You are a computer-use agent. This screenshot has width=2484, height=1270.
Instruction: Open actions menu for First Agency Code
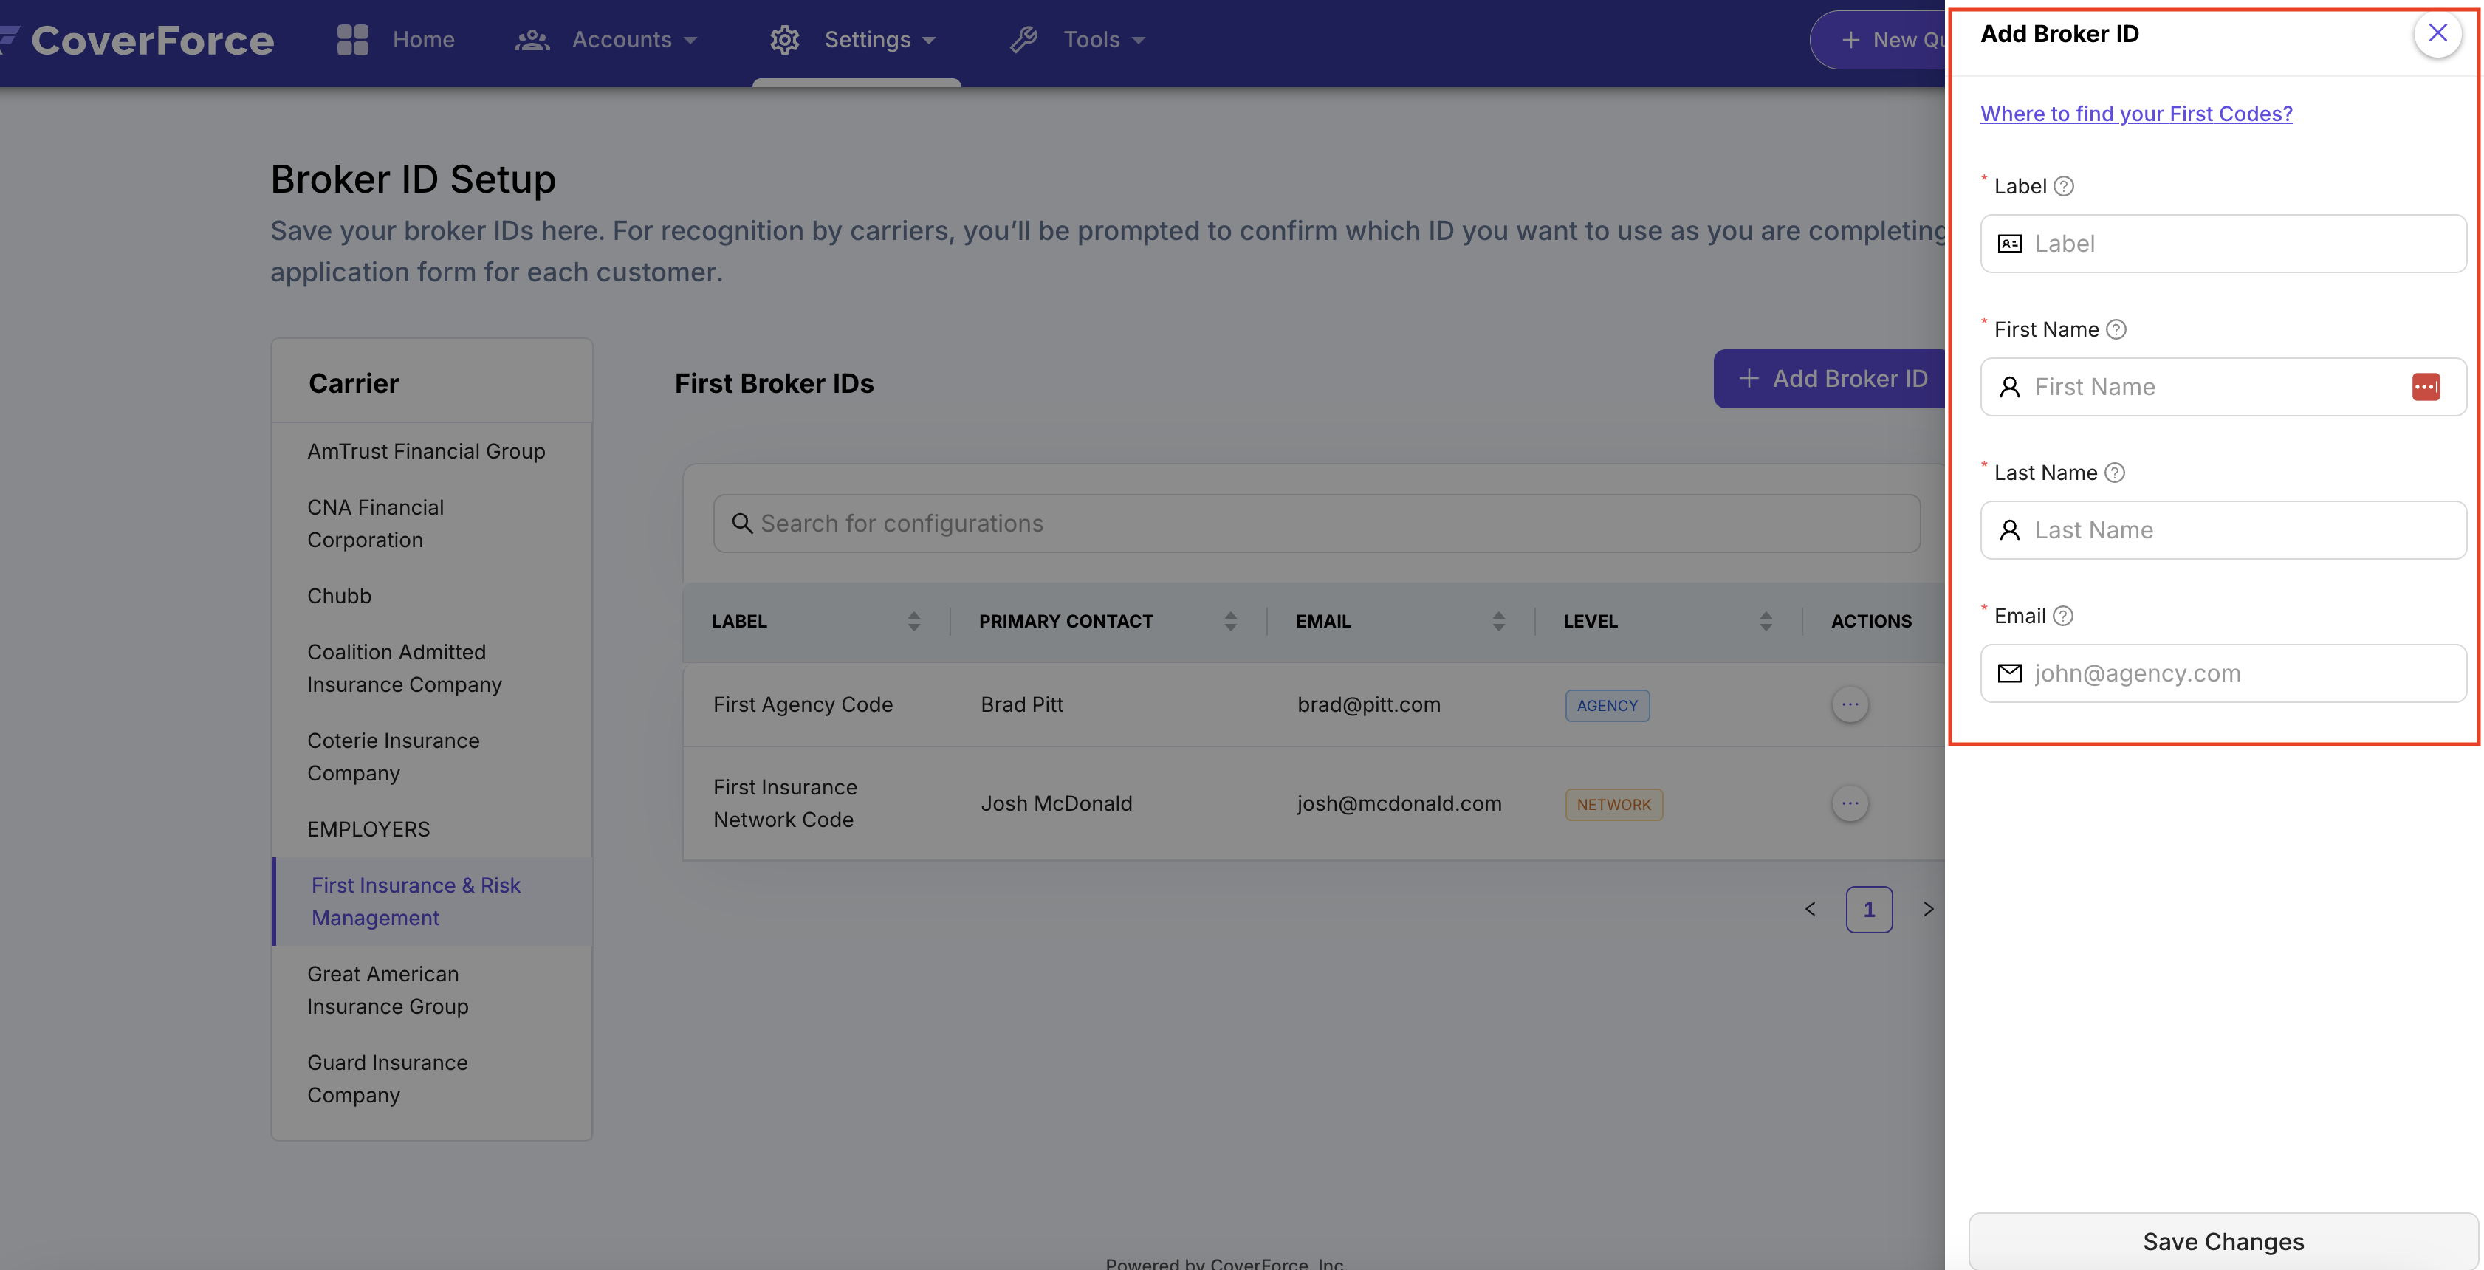tap(1850, 705)
